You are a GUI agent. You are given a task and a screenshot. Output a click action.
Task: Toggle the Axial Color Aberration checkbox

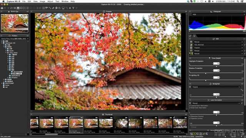coord(190,108)
